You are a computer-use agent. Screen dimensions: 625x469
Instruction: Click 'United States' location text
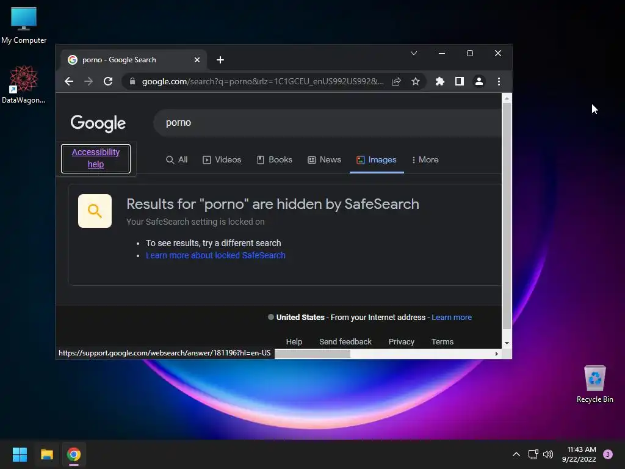(x=300, y=318)
